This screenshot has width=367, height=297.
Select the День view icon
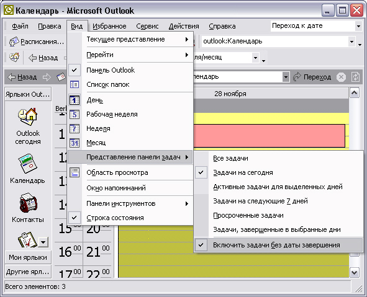[x=75, y=100]
